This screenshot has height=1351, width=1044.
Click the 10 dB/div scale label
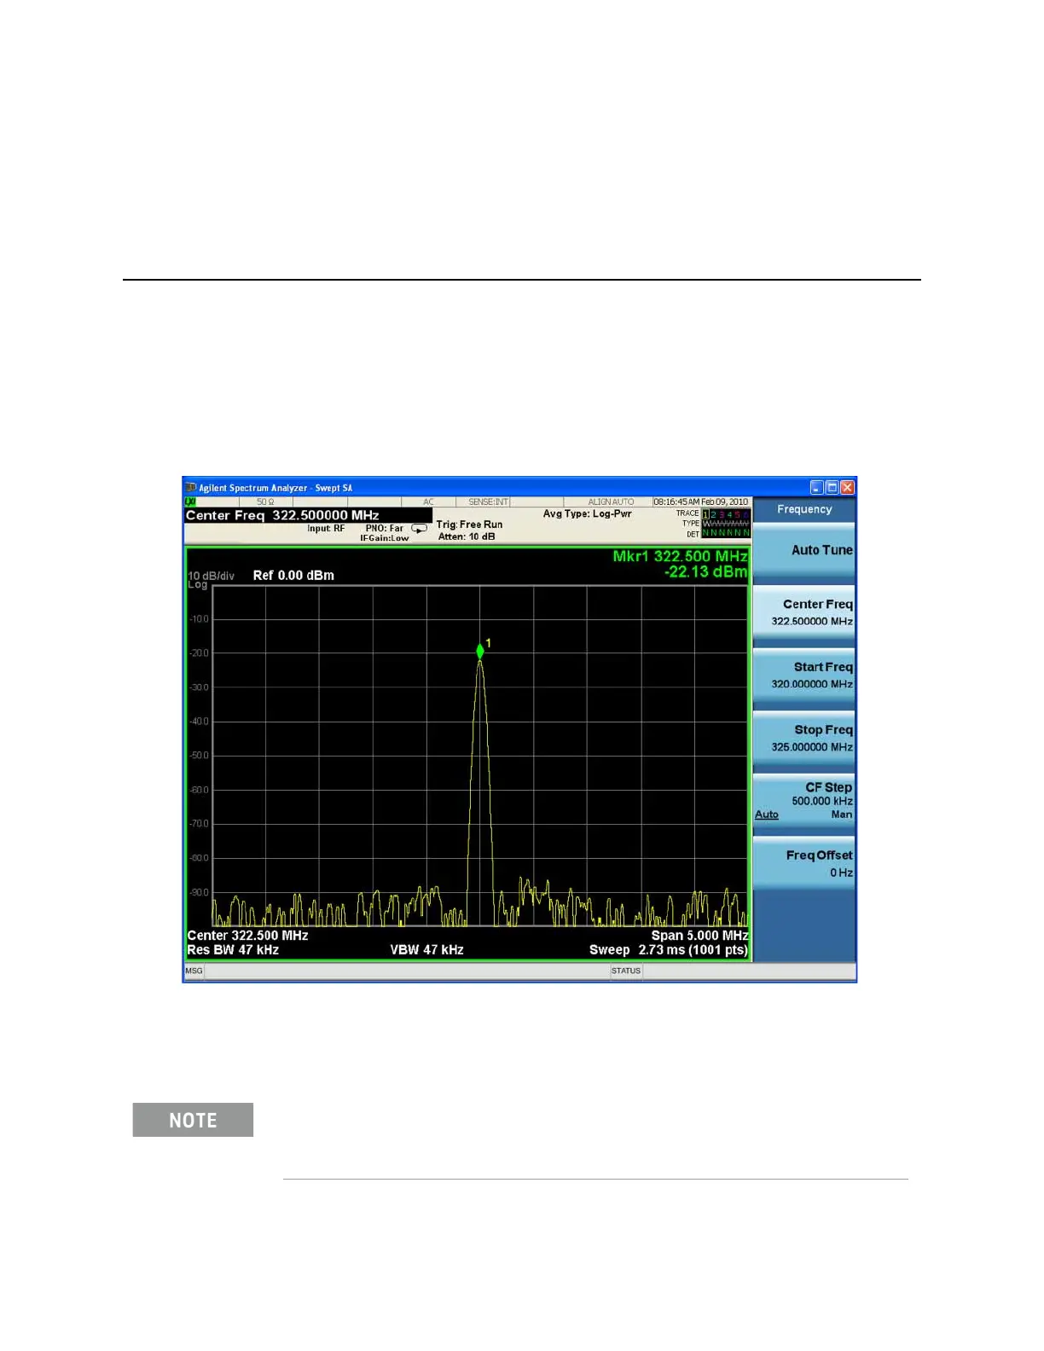(211, 576)
